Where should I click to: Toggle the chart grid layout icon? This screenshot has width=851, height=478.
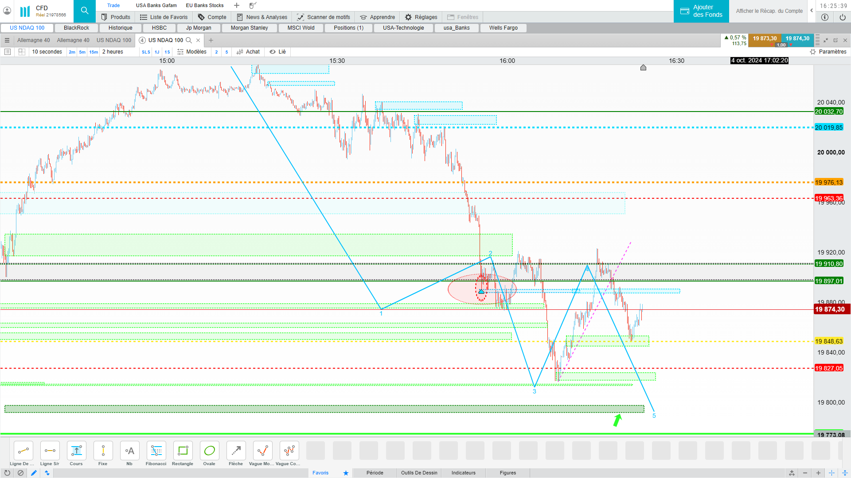(22, 52)
